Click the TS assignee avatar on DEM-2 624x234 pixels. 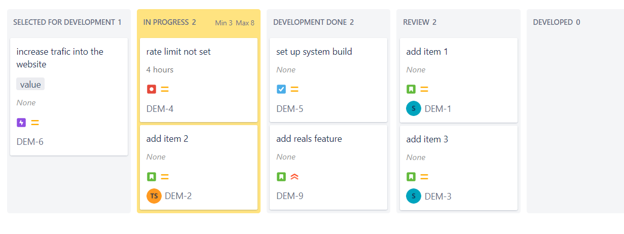click(x=154, y=196)
